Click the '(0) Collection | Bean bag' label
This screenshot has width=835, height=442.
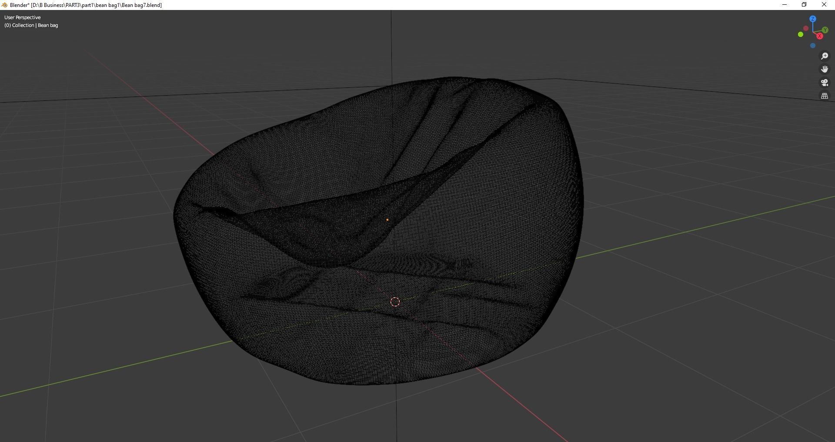point(31,25)
